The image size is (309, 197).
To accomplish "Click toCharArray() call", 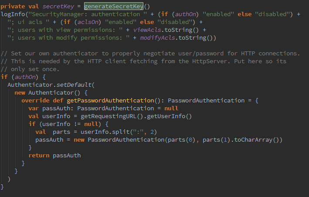I will (x=258, y=140).
